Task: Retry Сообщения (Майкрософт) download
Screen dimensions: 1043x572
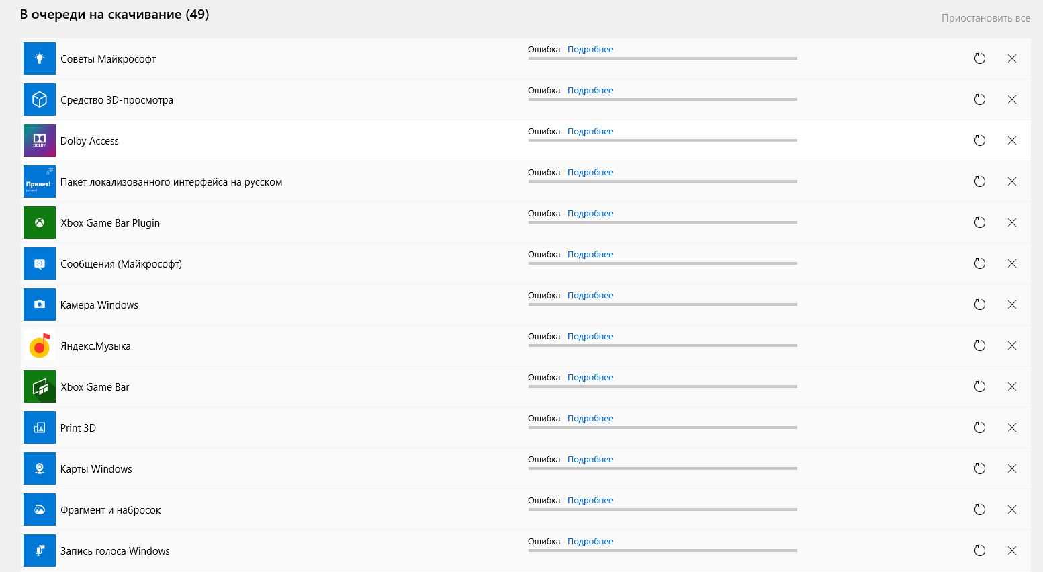Action: click(x=980, y=263)
